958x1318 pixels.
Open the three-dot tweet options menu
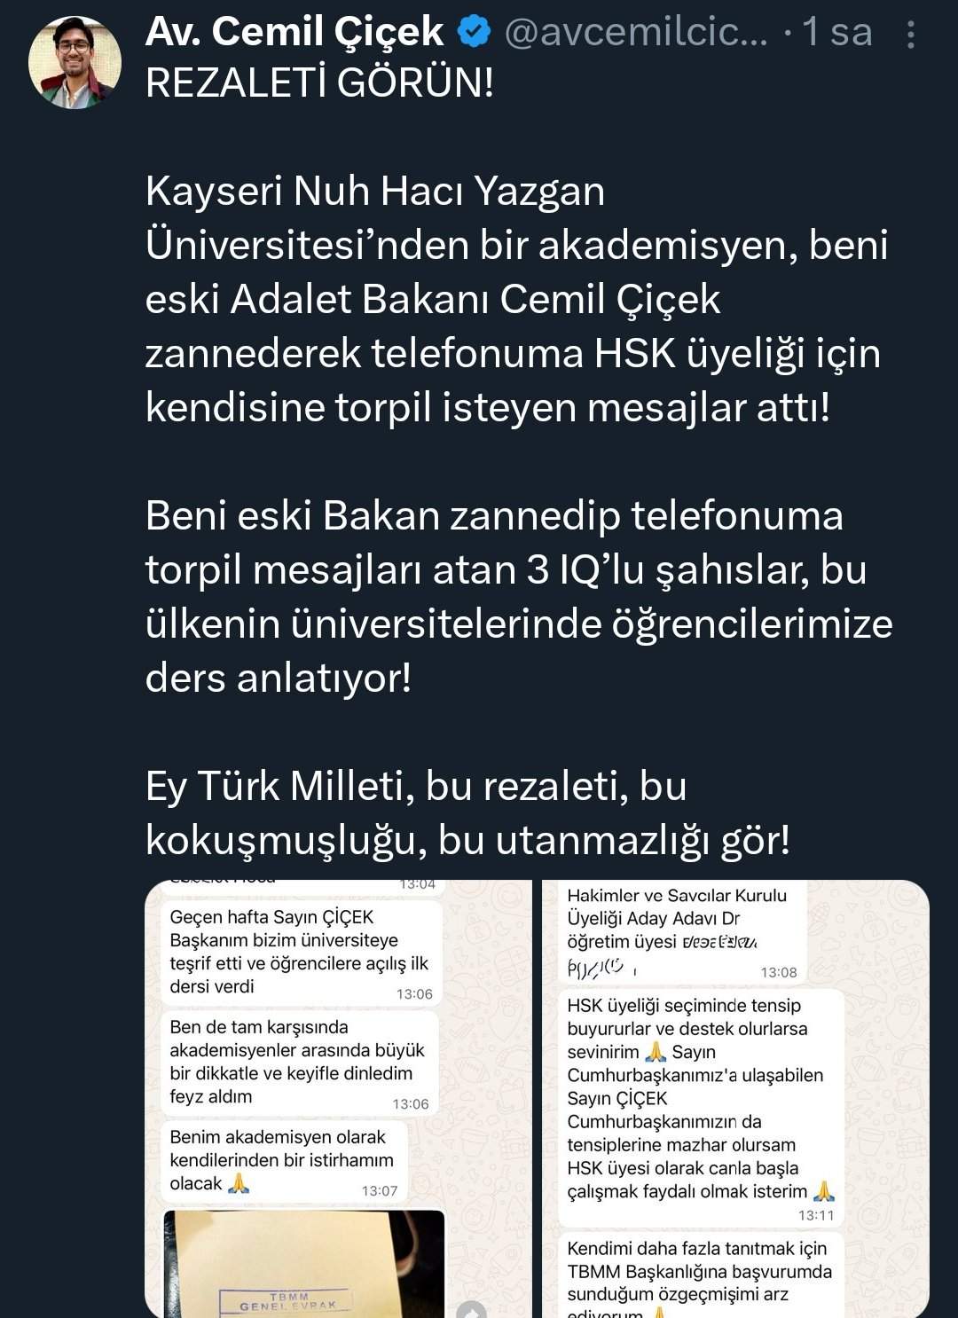coord(910,35)
